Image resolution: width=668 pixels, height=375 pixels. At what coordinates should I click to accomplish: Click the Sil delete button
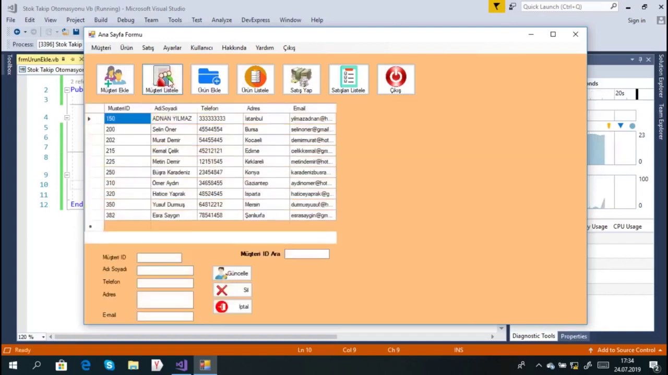pos(232,290)
